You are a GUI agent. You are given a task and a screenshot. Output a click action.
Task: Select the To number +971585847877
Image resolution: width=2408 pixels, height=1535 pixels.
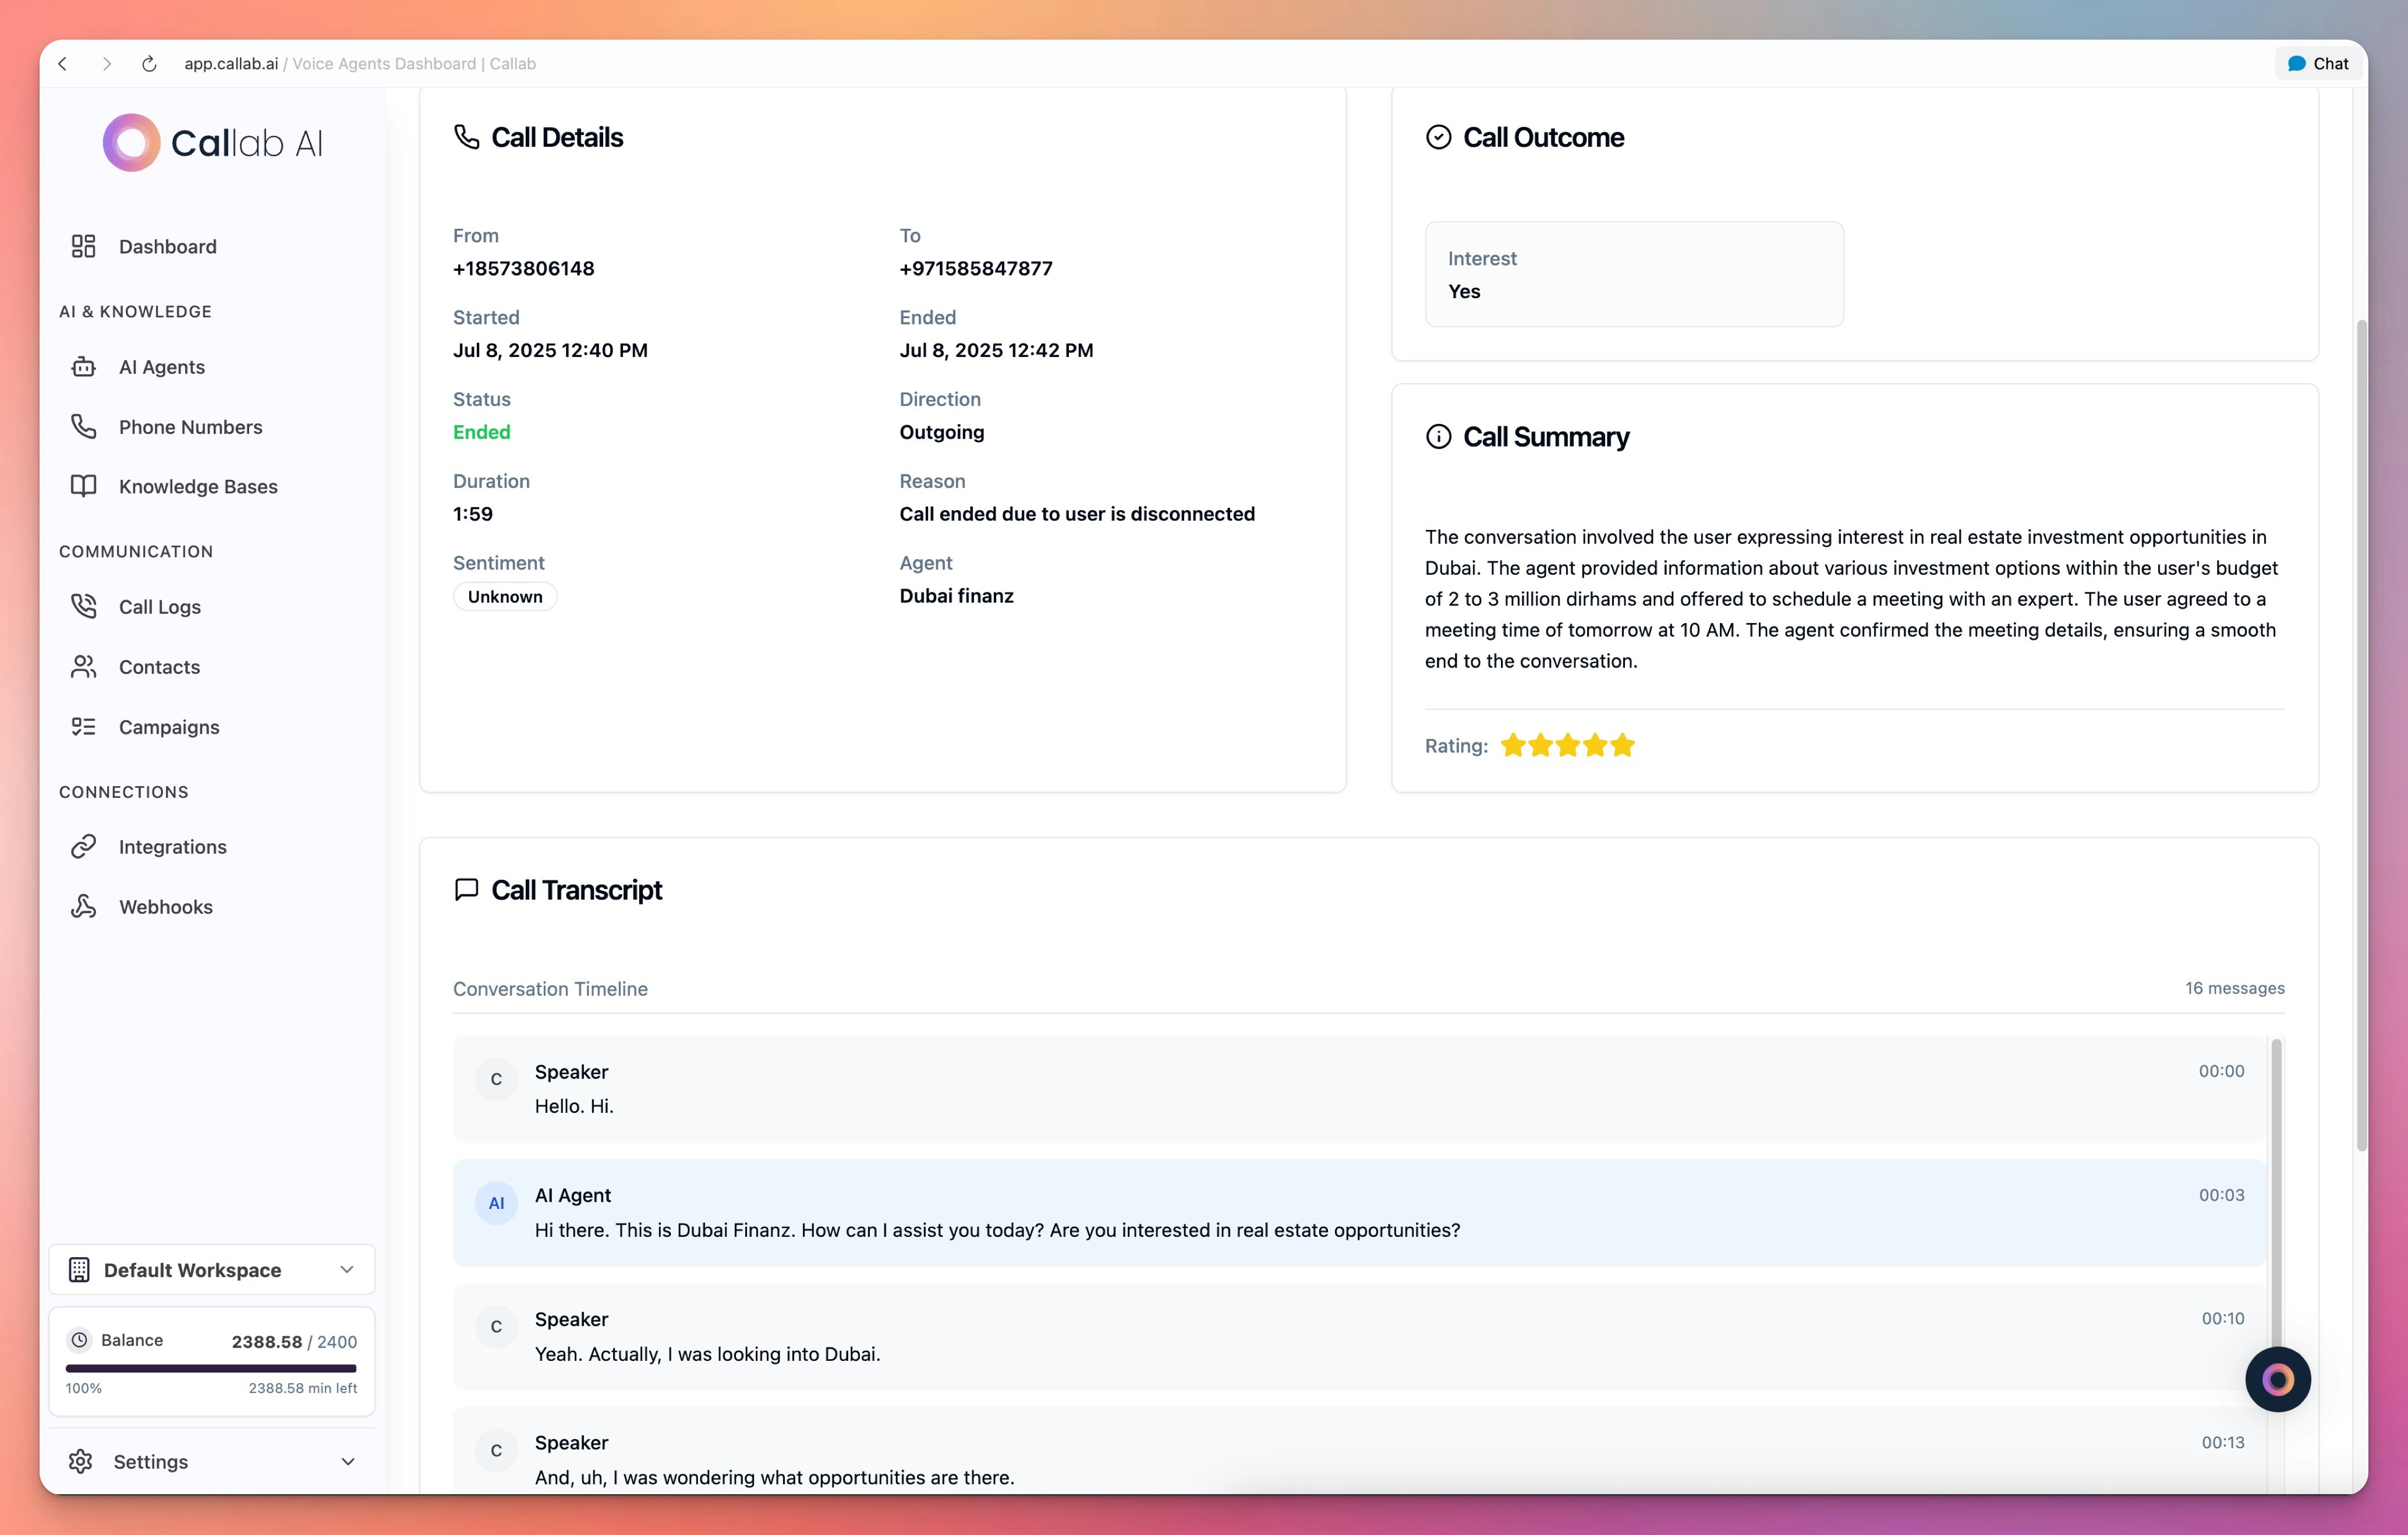pyautogui.click(x=975, y=268)
